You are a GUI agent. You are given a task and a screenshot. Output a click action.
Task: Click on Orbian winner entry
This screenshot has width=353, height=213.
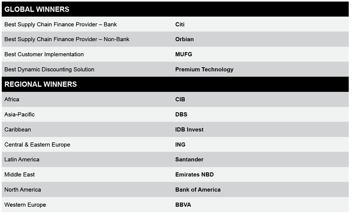[184, 39]
